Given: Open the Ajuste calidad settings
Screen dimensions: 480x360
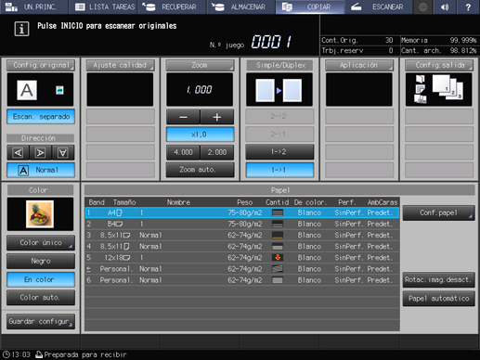Looking at the screenshot, I should [120, 65].
